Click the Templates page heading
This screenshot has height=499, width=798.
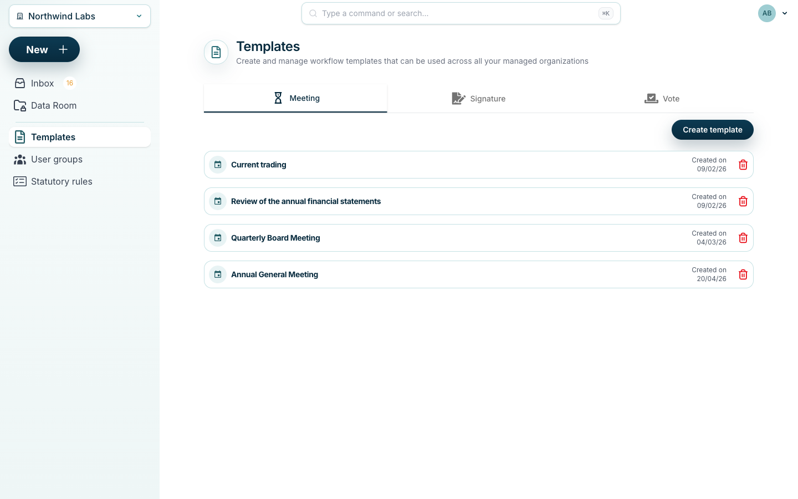coord(268,47)
